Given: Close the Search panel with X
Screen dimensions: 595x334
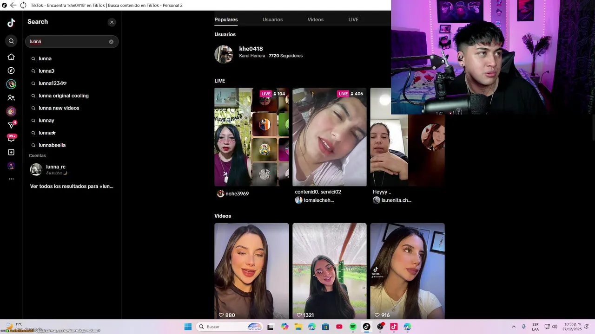Looking at the screenshot, I should tap(112, 22).
